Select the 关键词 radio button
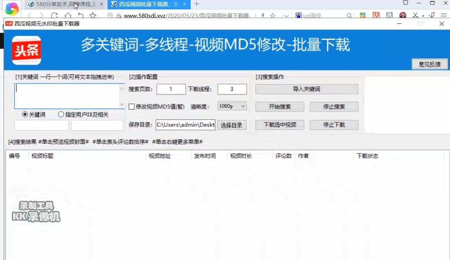 tap(25, 114)
